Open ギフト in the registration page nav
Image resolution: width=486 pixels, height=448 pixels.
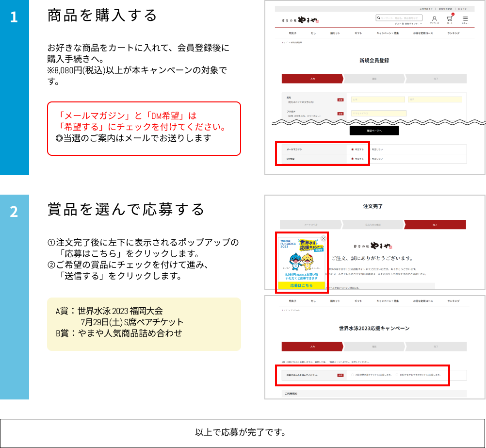(358, 33)
